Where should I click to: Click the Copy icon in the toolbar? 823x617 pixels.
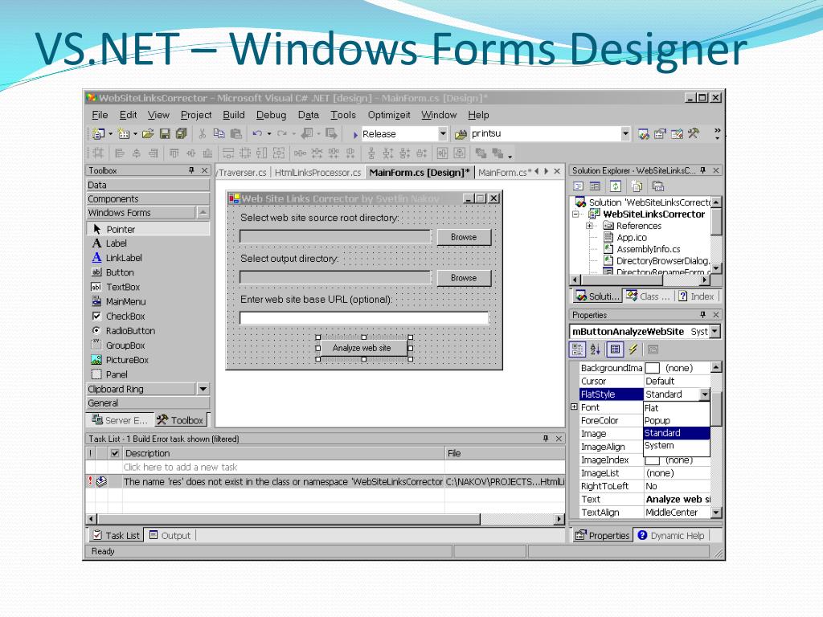pyautogui.click(x=219, y=134)
